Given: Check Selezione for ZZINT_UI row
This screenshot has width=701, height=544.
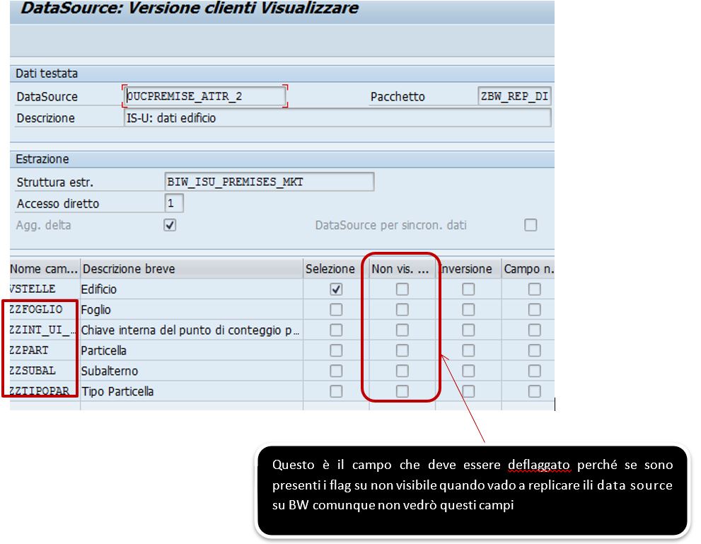Looking at the screenshot, I should (336, 330).
